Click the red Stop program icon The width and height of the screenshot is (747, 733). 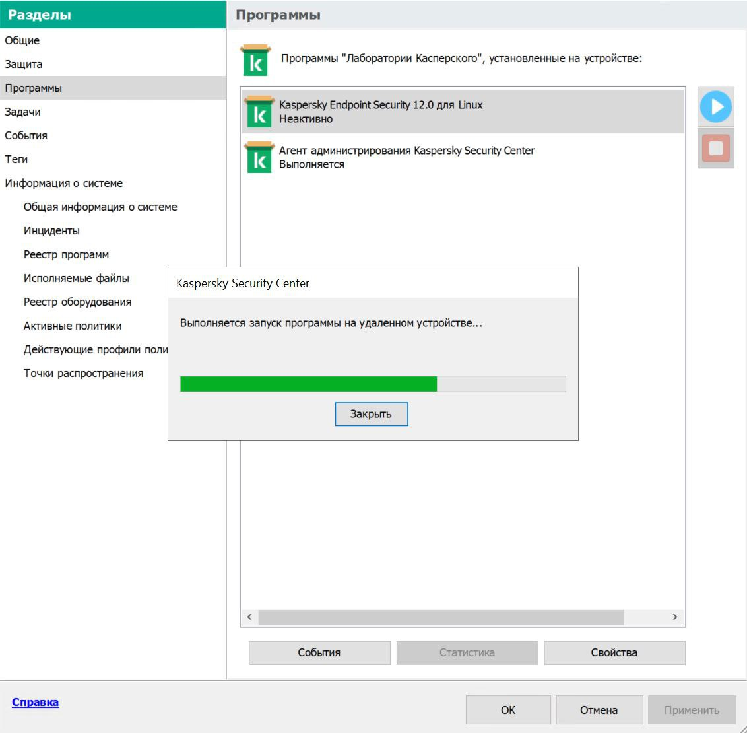coord(715,148)
